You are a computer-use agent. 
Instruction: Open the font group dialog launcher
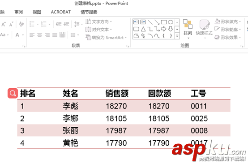[x=24, y=46]
